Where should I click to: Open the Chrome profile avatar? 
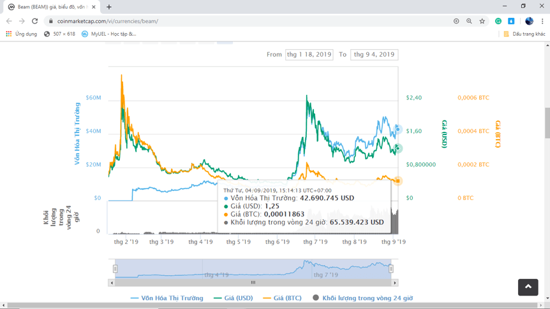(x=529, y=21)
